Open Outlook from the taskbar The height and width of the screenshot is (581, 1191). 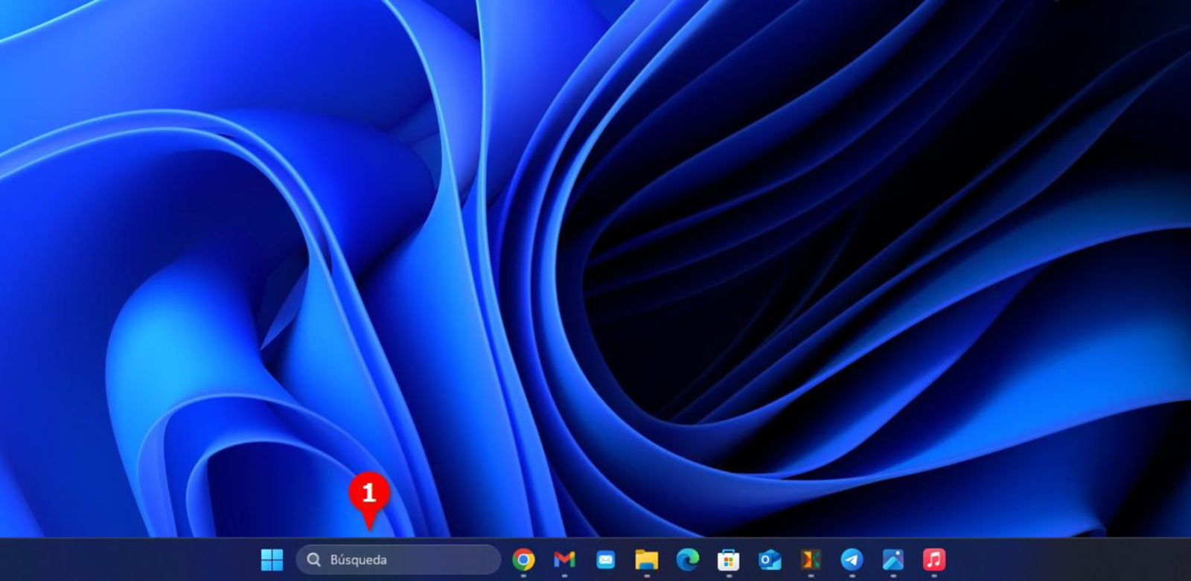770,559
